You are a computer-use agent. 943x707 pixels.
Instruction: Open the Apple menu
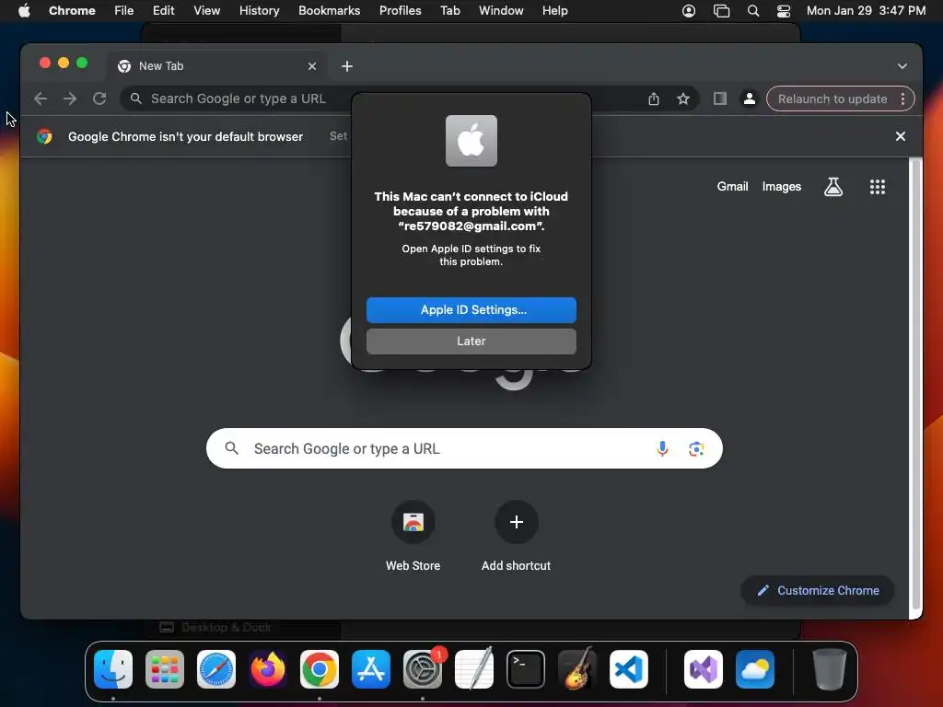(x=24, y=11)
